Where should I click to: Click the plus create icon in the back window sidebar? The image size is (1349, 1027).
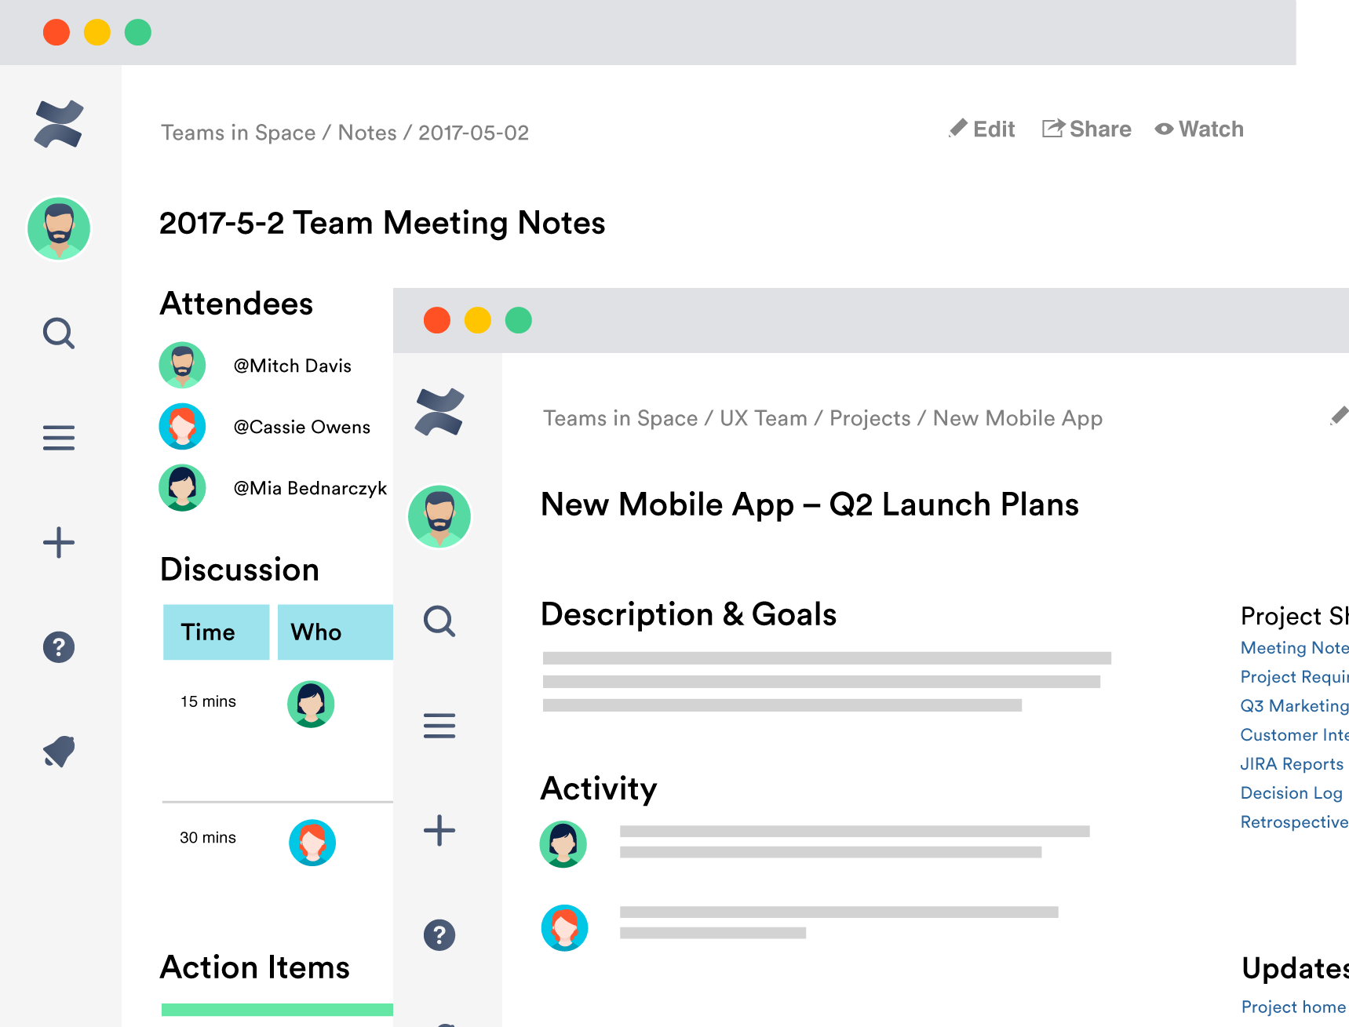pos(59,542)
